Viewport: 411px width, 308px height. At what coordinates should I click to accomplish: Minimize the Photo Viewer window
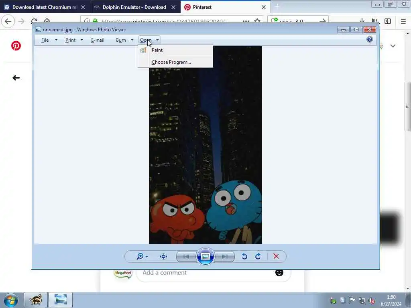coord(344,30)
